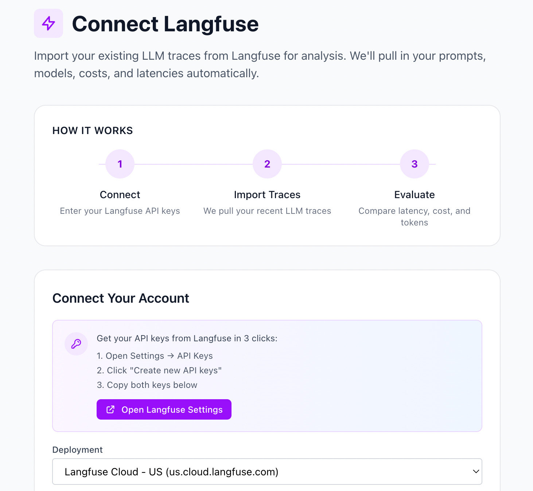Click 'Copy both keys below' instruction

[x=147, y=385]
